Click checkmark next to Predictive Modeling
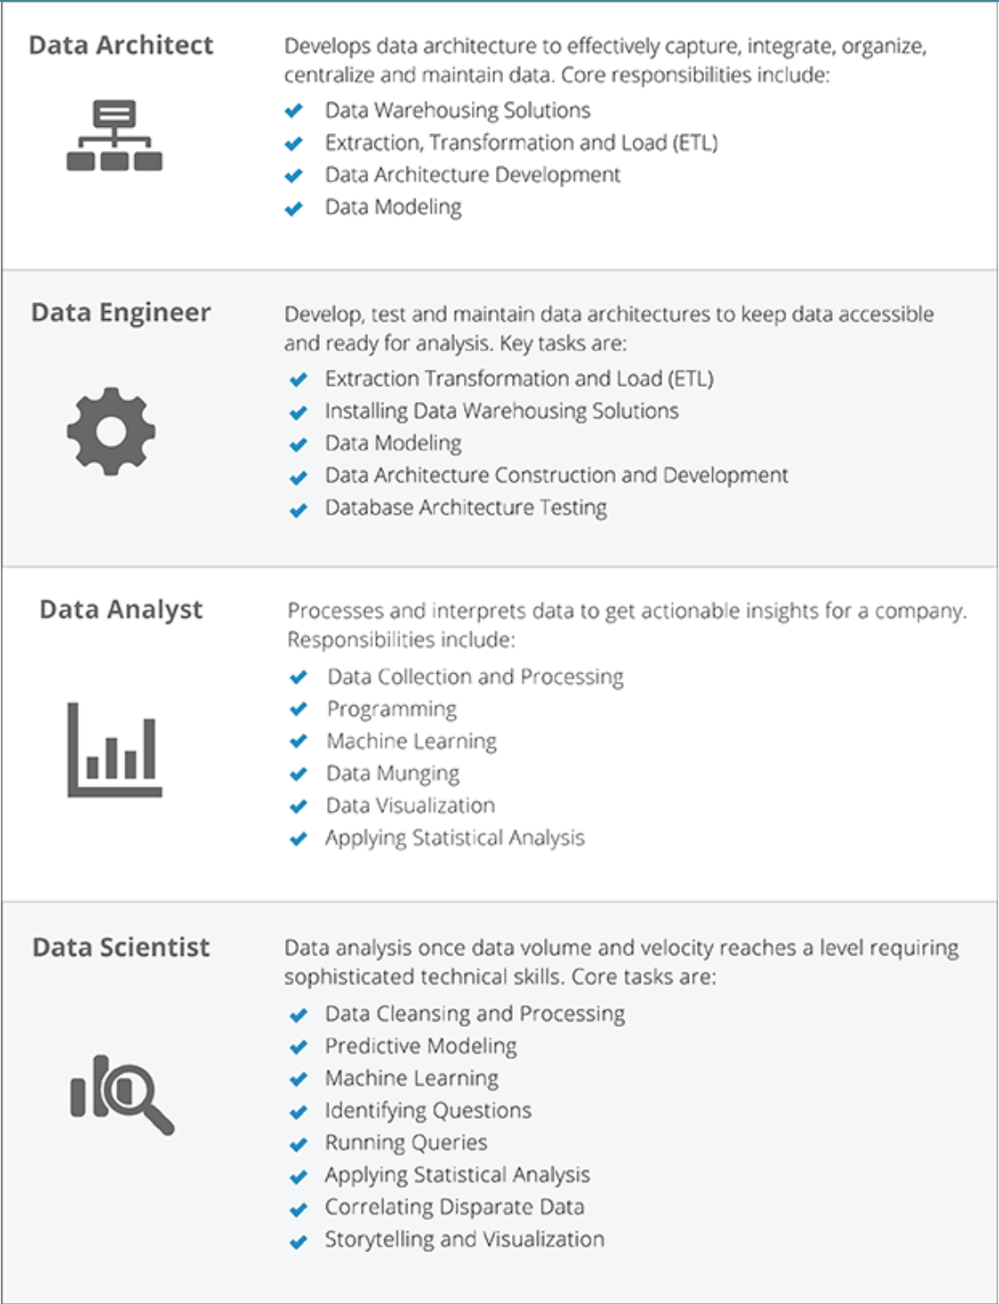The width and height of the screenshot is (999, 1304). (298, 1047)
